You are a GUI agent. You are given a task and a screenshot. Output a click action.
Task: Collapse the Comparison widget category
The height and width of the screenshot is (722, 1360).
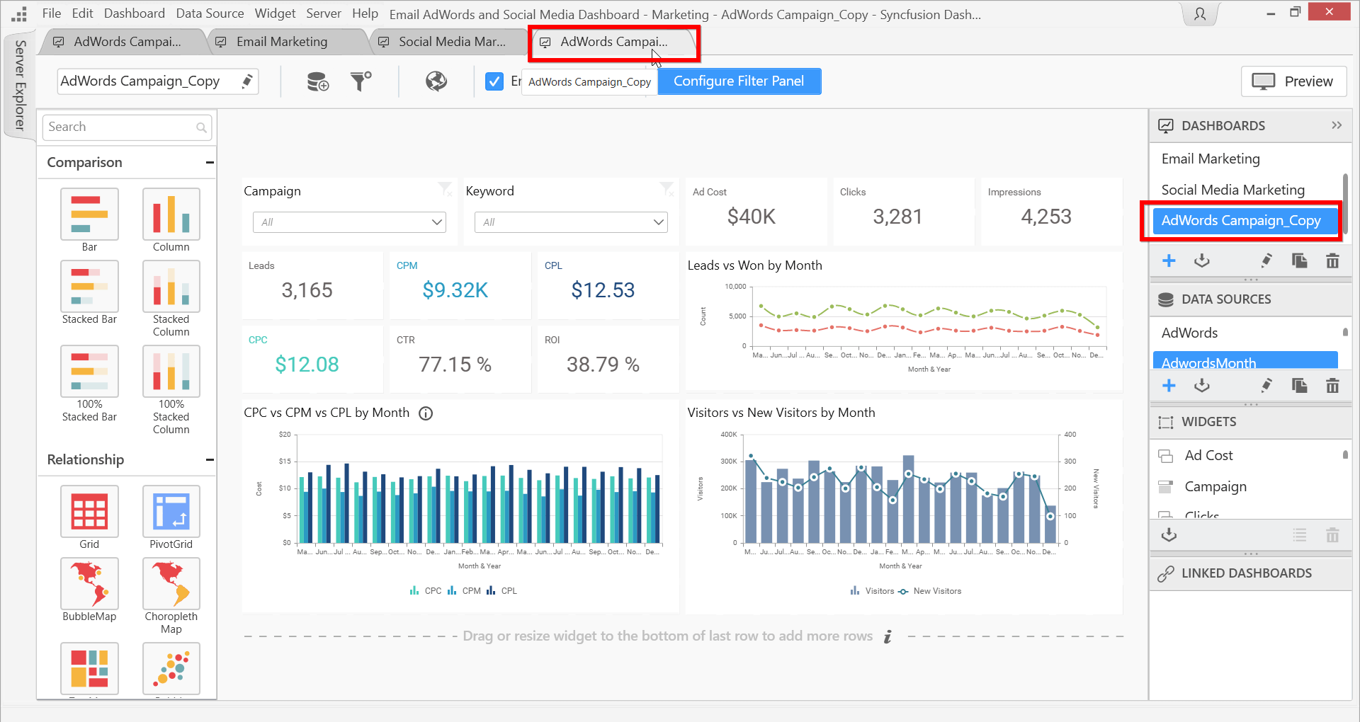tap(210, 163)
